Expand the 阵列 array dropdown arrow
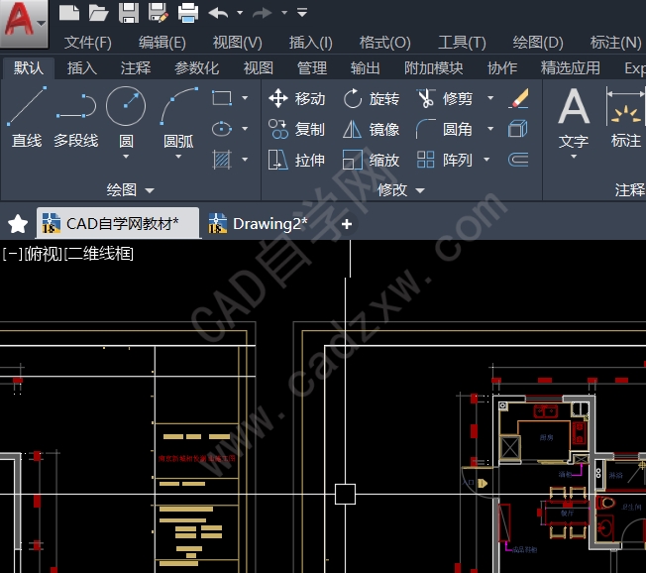 coord(486,160)
